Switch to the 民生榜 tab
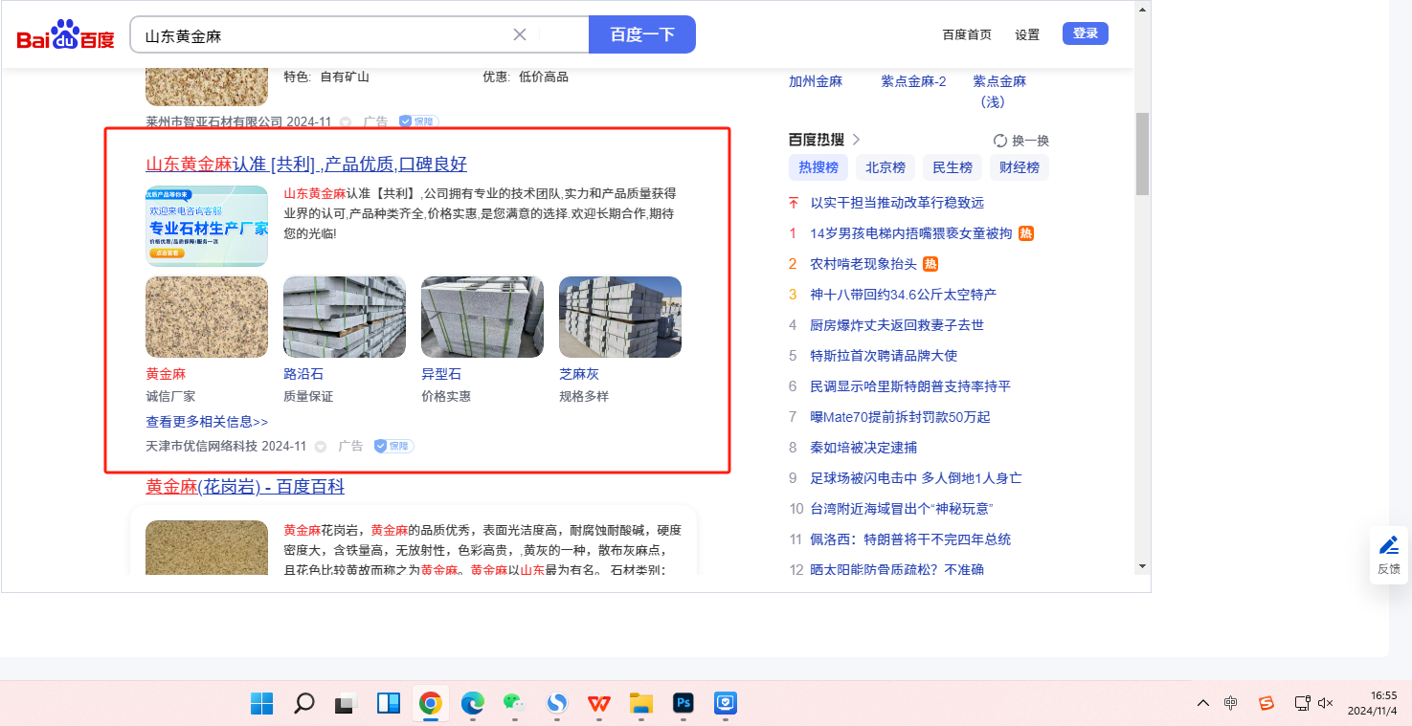 (953, 167)
